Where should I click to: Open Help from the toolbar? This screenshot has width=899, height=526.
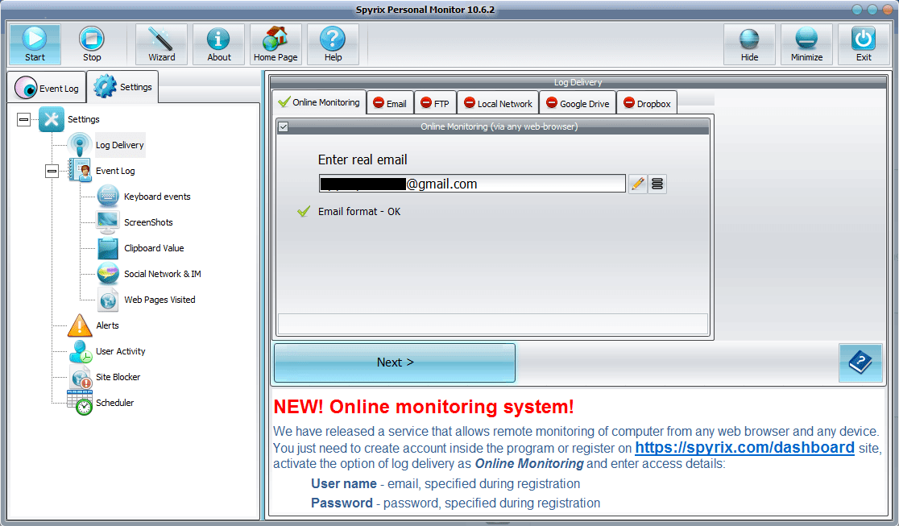pos(333,44)
